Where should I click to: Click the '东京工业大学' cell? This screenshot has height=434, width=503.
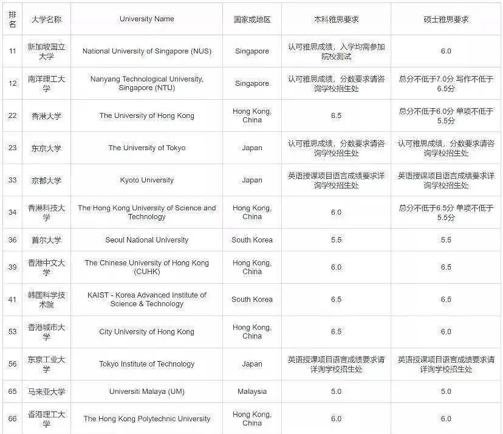click(46, 364)
